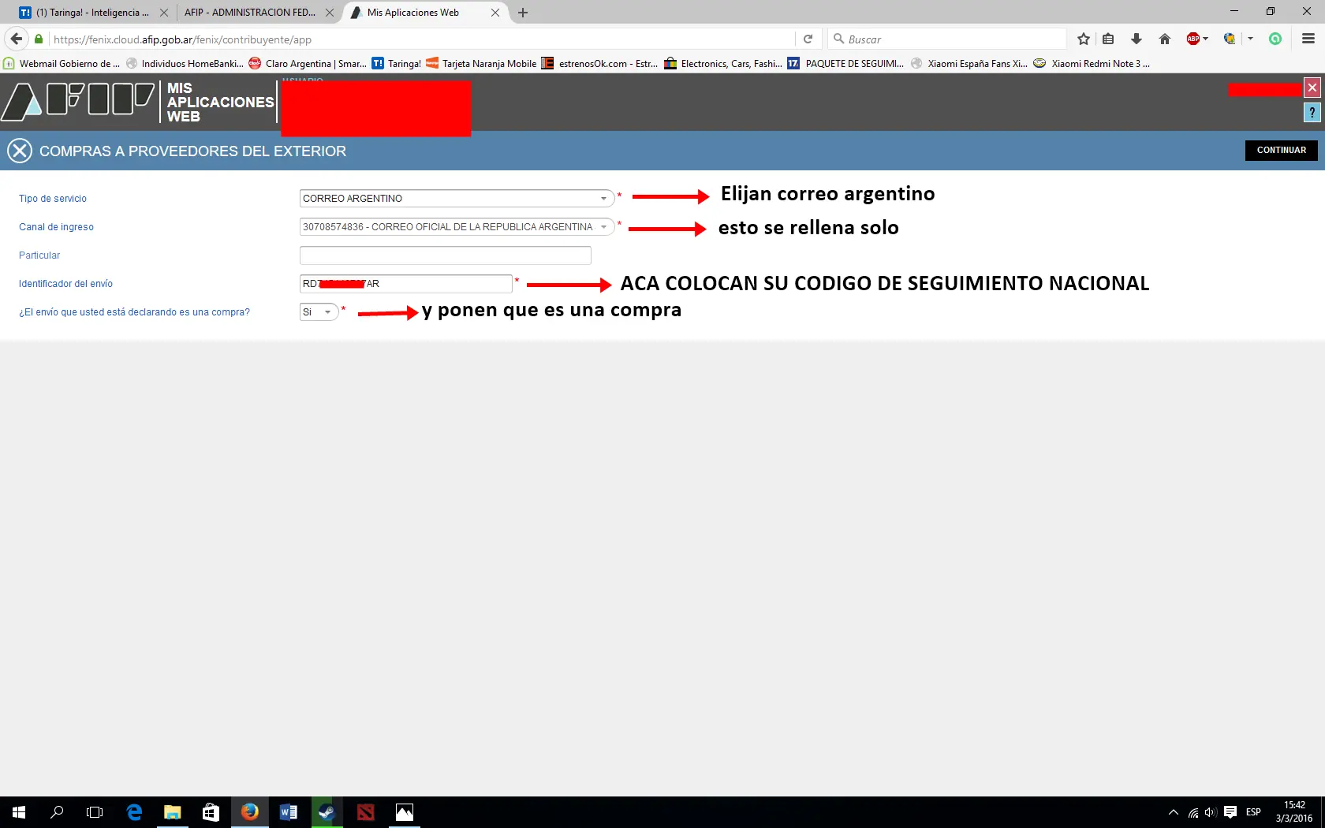The image size is (1325, 828).
Task: Switch to the AFIP - ADMINISTRACION FED tab
Action: 250,13
